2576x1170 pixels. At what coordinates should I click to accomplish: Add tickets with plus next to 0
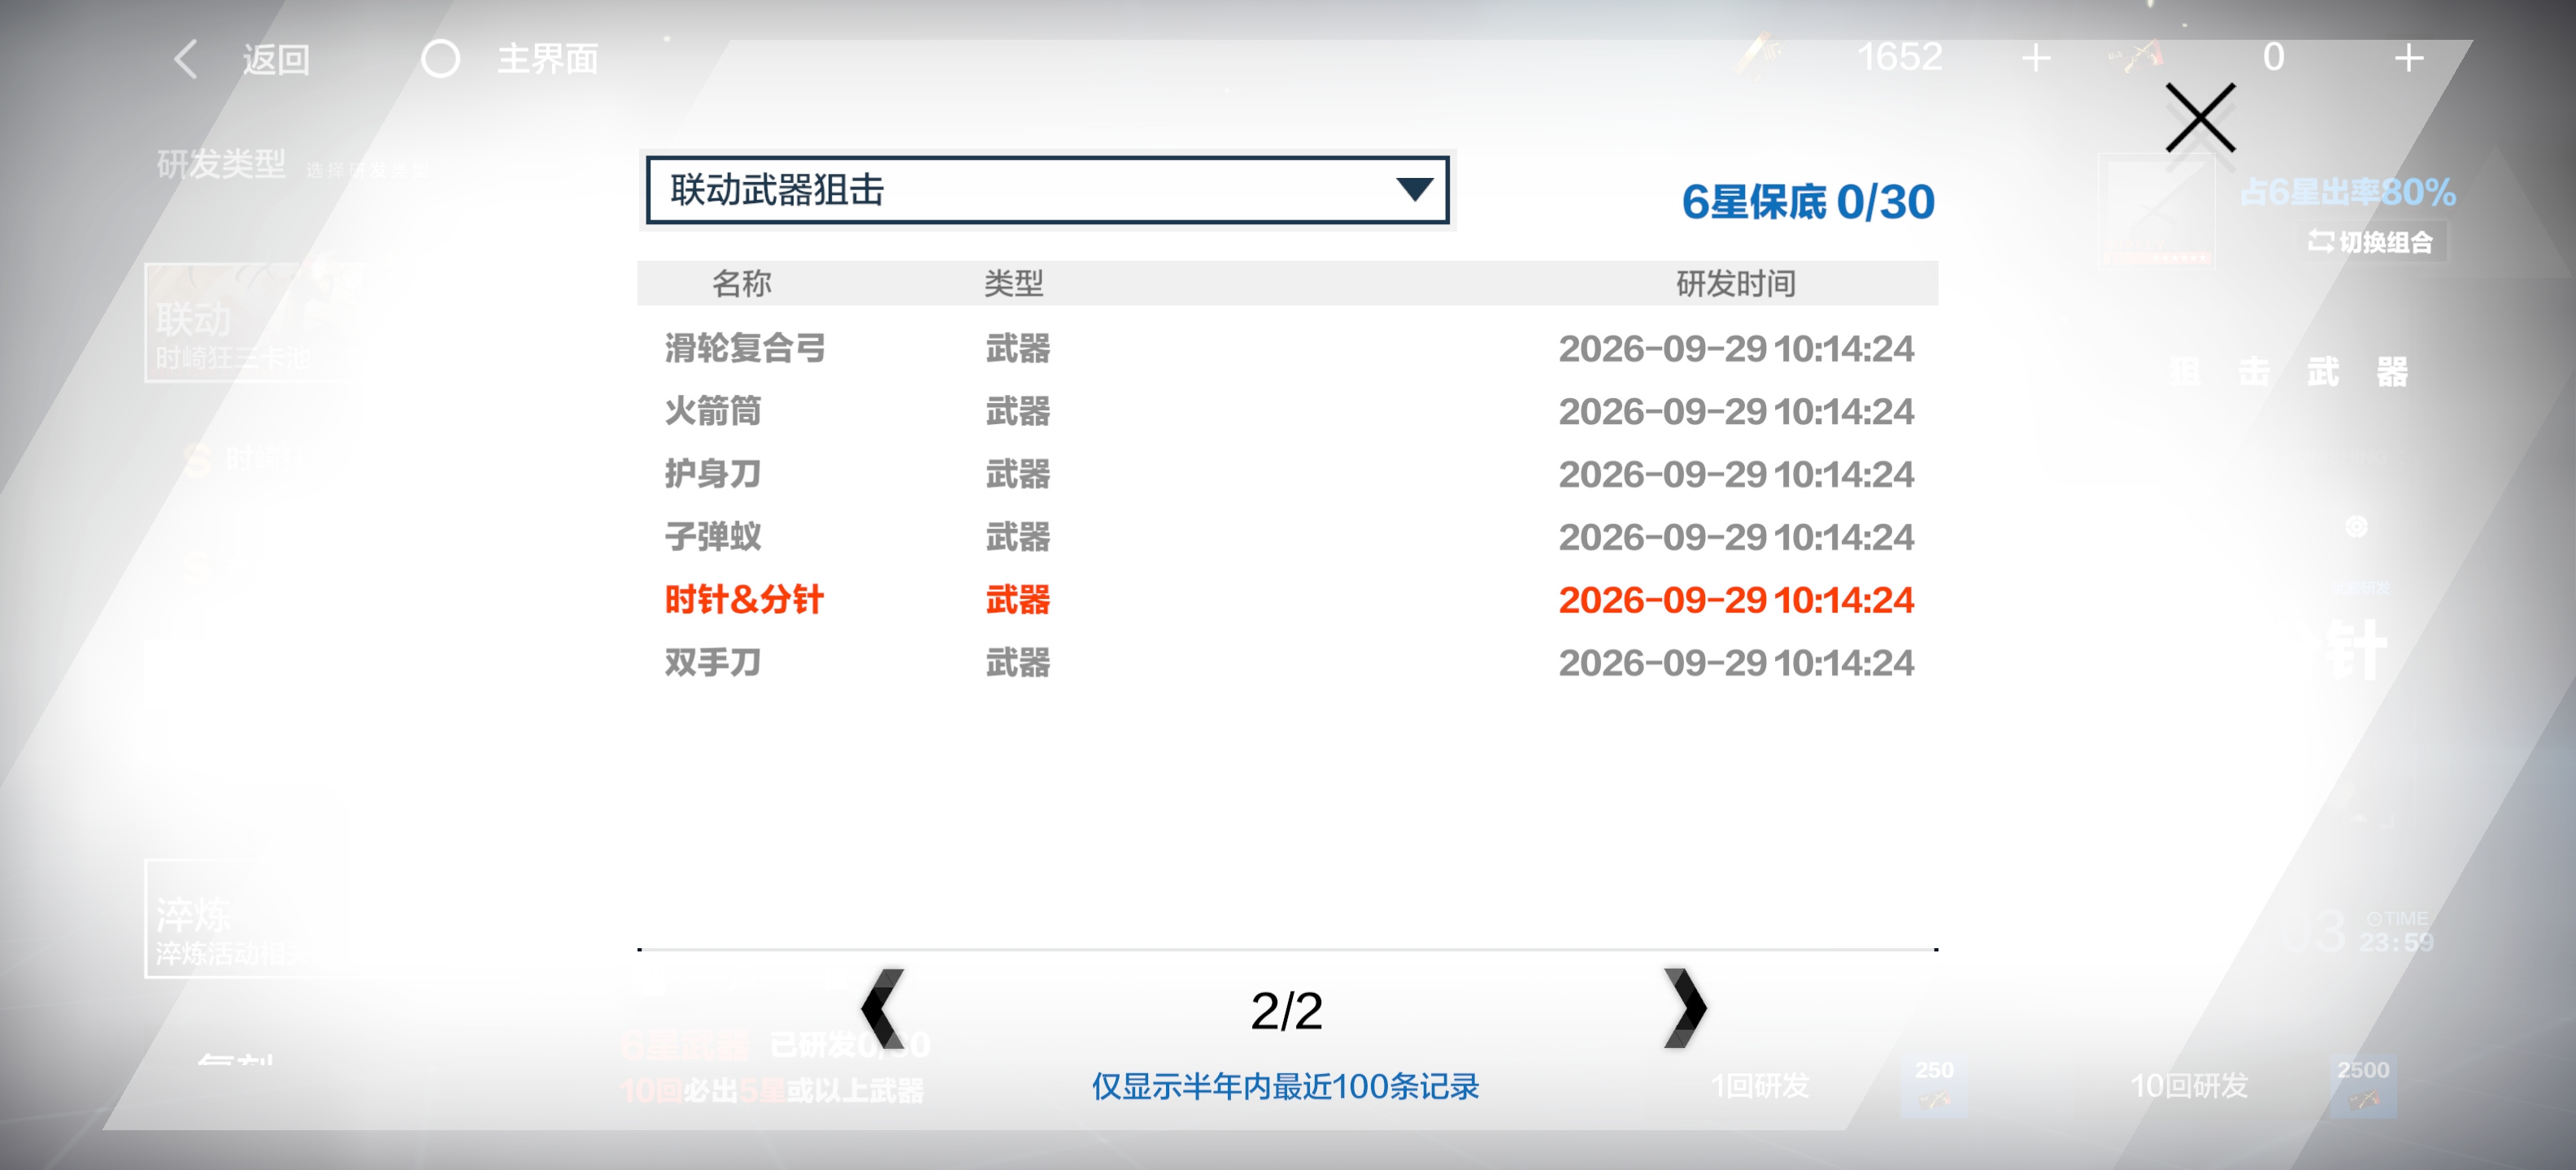2409,58
